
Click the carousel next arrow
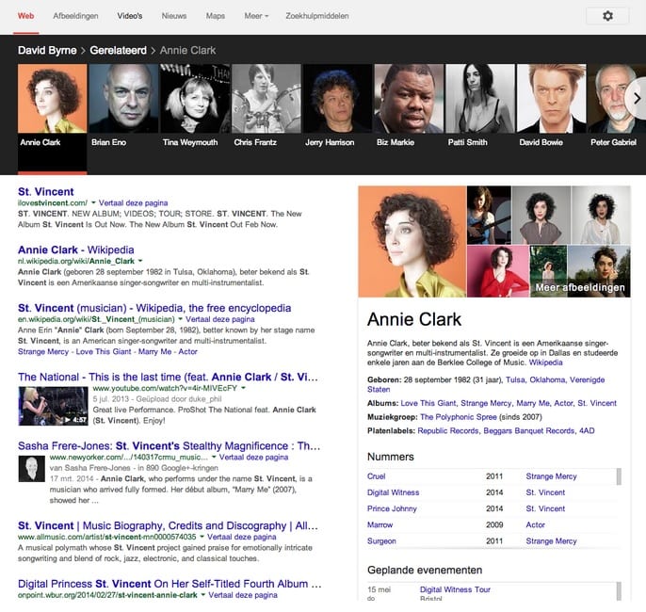point(637,99)
